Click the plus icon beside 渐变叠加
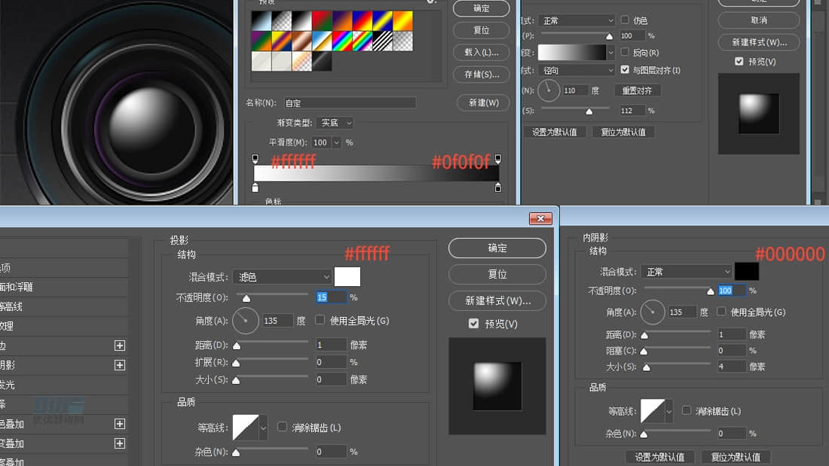 pos(119,443)
